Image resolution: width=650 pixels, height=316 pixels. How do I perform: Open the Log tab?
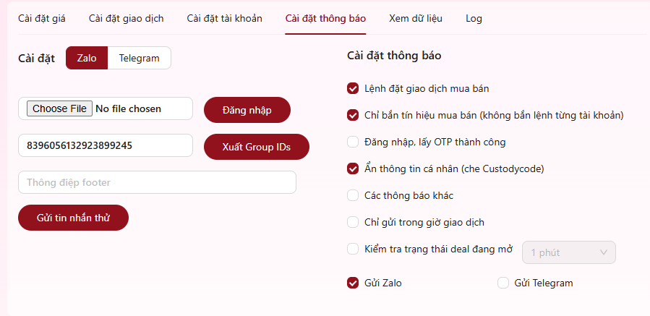[474, 18]
